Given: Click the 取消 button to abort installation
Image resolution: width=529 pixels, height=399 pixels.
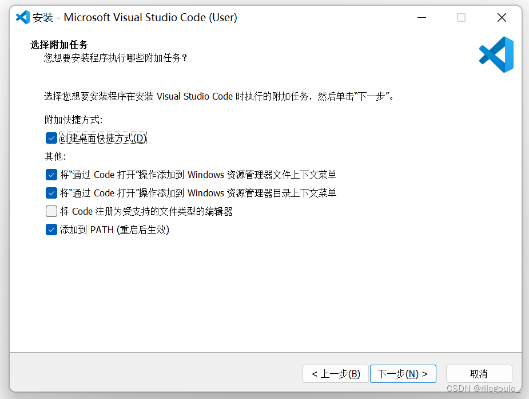Looking at the screenshot, I should coord(479,374).
